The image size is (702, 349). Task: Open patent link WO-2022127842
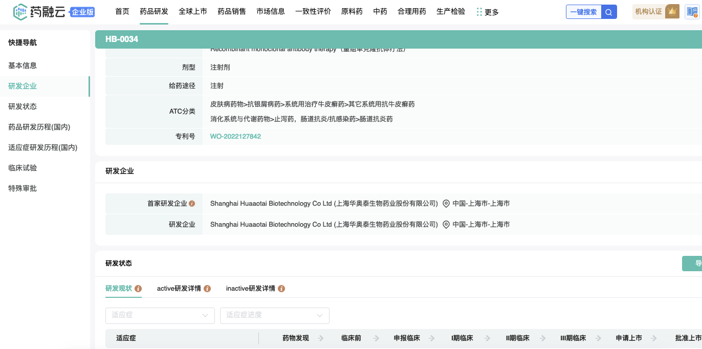pos(235,137)
